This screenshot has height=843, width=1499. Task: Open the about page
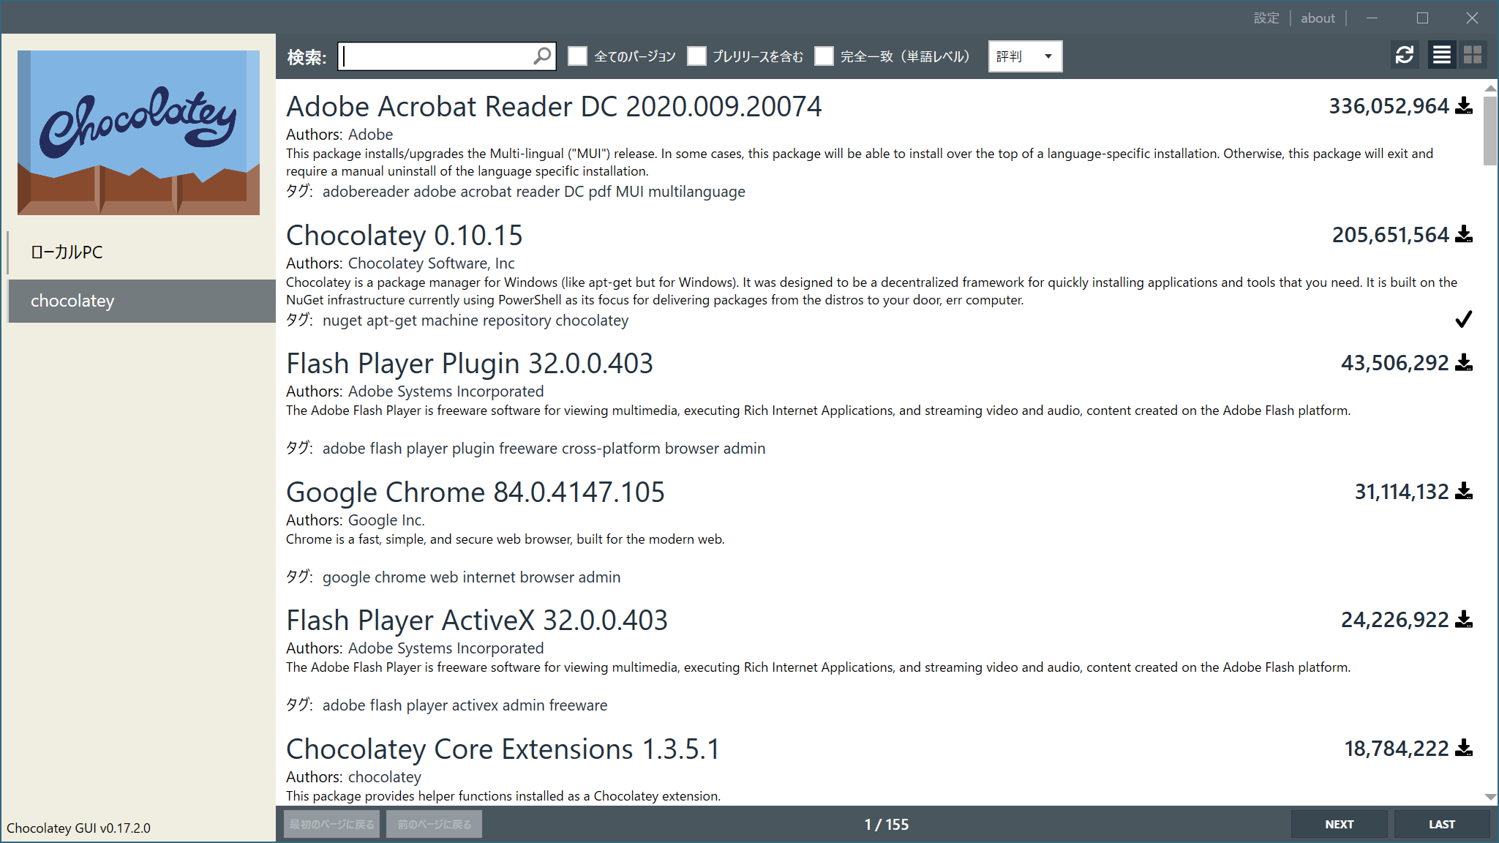1318,18
